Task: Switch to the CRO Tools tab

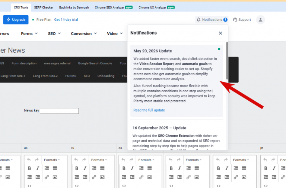Action: click(21, 7)
